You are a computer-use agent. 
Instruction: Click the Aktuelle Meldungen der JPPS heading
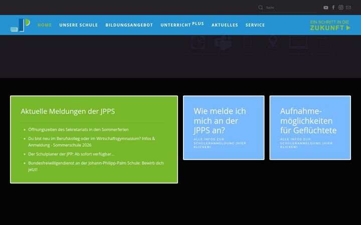[x=68, y=111]
